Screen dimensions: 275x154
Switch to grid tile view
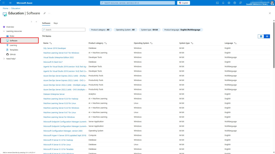click(261, 36)
